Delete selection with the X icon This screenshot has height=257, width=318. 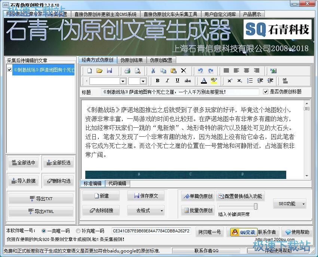[184, 71]
